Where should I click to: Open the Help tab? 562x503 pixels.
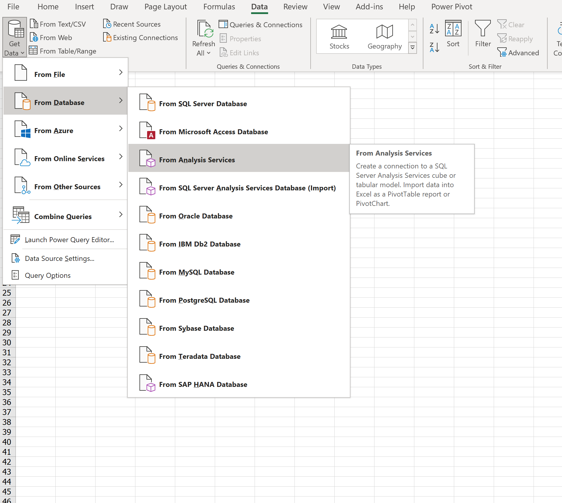pos(407,6)
